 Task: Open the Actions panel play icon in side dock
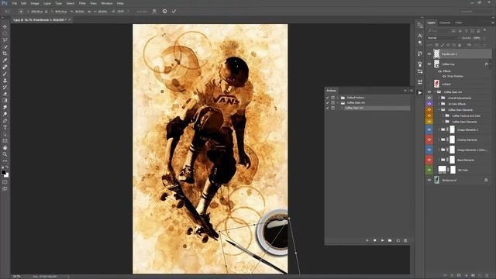420,93
